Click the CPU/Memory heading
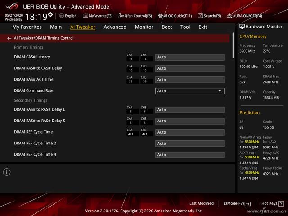This screenshot has width=288, height=216. coord(253,36)
